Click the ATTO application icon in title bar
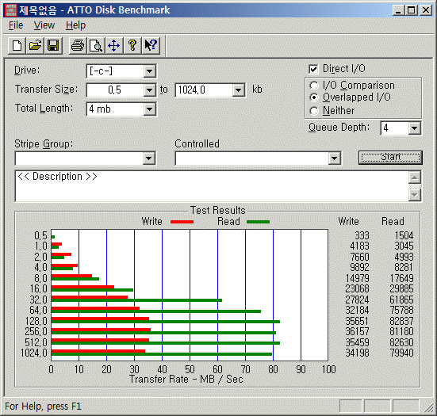 coord(11,10)
